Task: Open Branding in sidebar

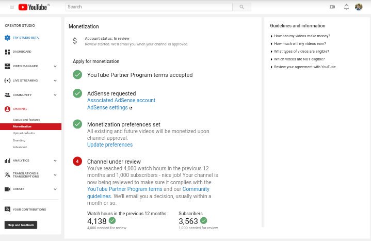Action: pos(19,140)
